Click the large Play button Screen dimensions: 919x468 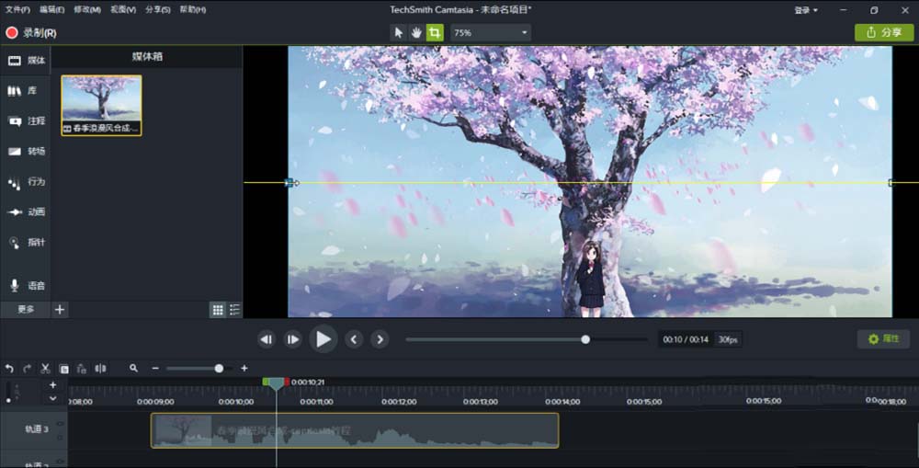click(323, 339)
